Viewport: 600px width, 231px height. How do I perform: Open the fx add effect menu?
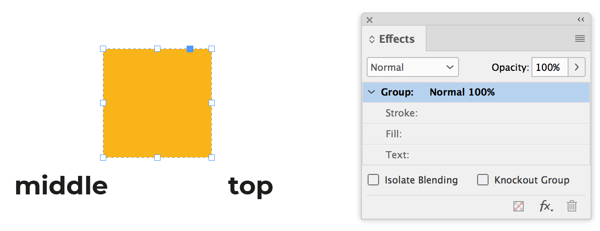[x=546, y=206]
